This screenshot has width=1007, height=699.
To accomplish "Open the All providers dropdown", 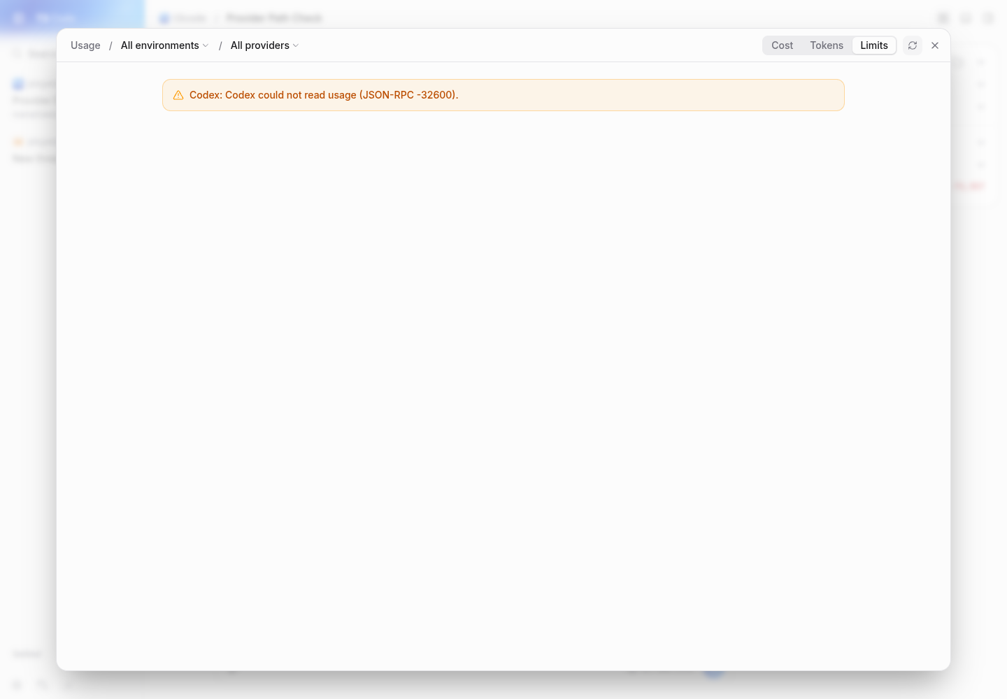I will [265, 45].
